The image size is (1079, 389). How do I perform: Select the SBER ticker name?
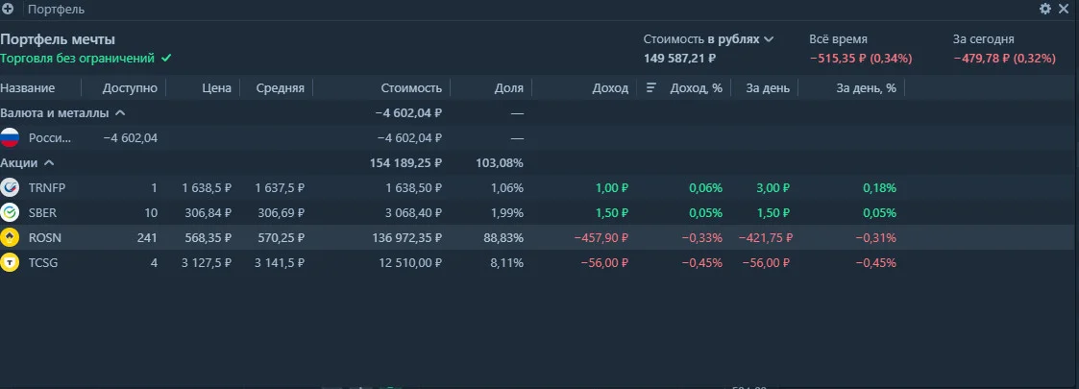[42, 212]
